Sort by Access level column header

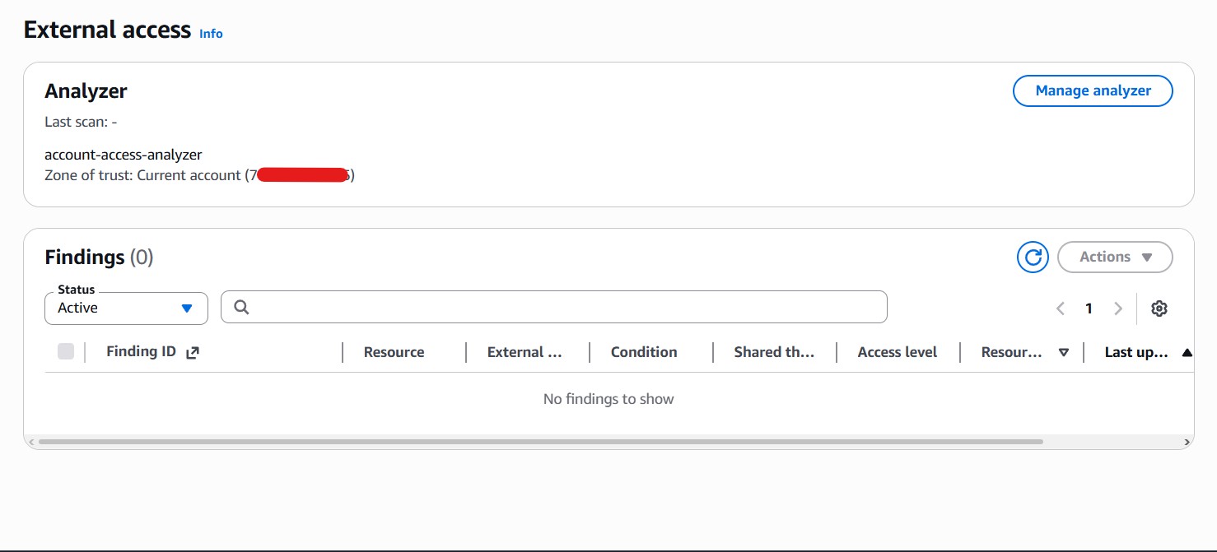click(897, 352)
